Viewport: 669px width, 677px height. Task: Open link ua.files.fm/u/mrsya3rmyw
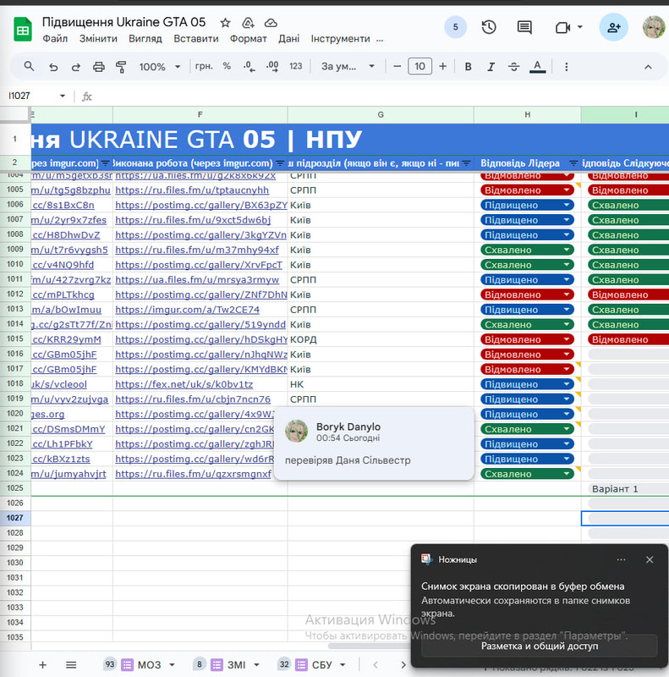(197, 280)
